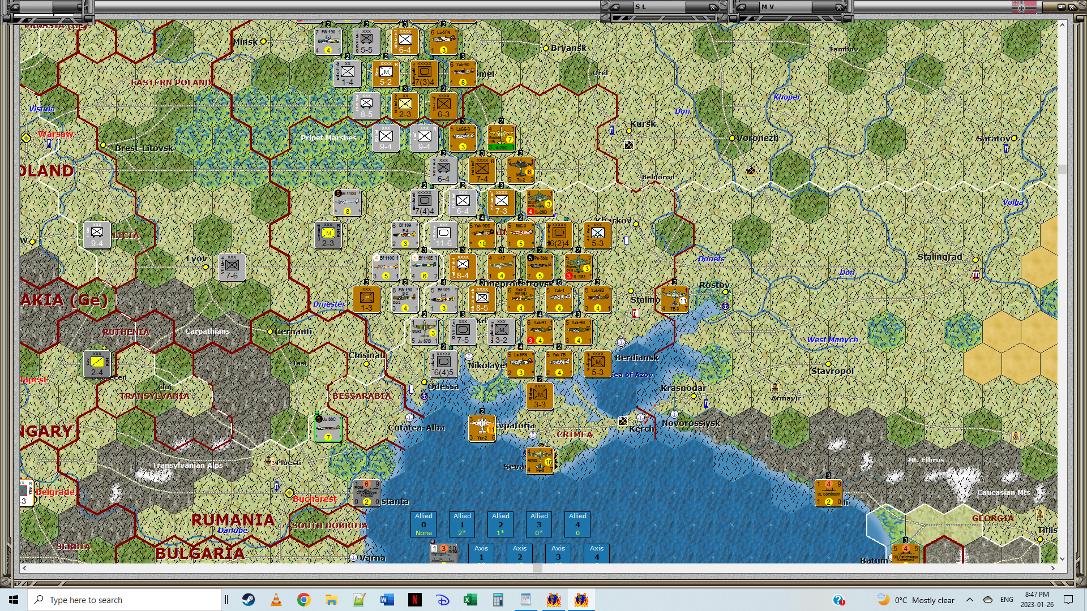Viewport: 1087px width, 611px height.
Task: Select the German 11-6 armor counter
Action: [x=444, y=235]
